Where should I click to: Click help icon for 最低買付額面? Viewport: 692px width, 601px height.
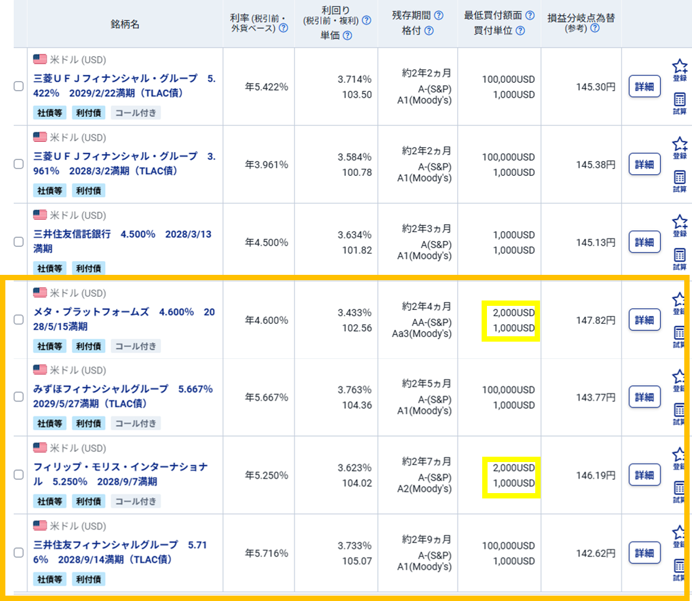(530, 16)
